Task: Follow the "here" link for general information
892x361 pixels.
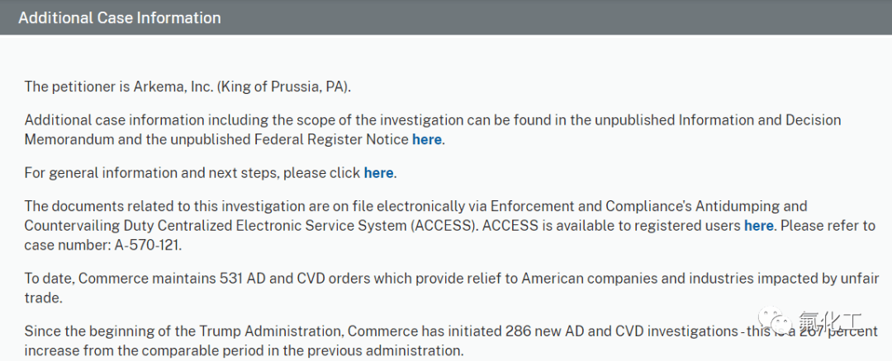Action: pyautogui.click(x=378, y=173)
